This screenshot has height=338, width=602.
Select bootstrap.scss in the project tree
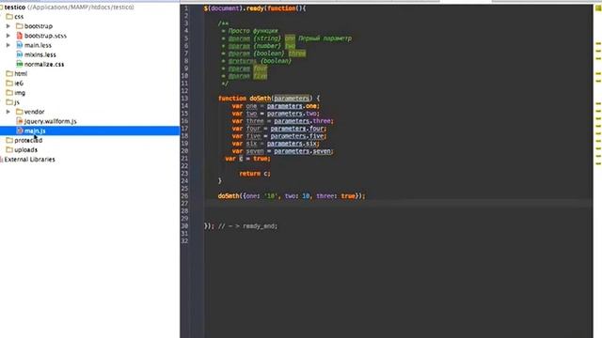click(45, 36)
